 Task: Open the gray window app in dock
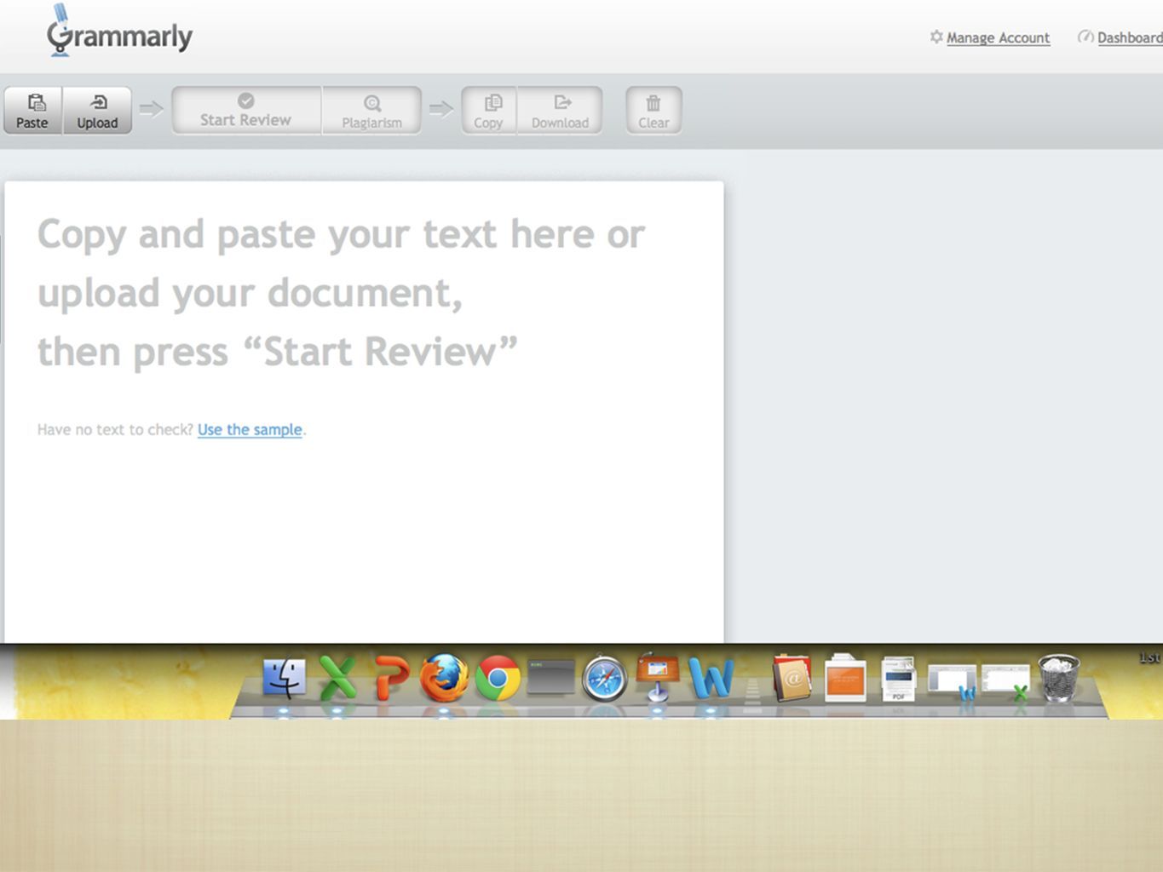click(551, 677)
